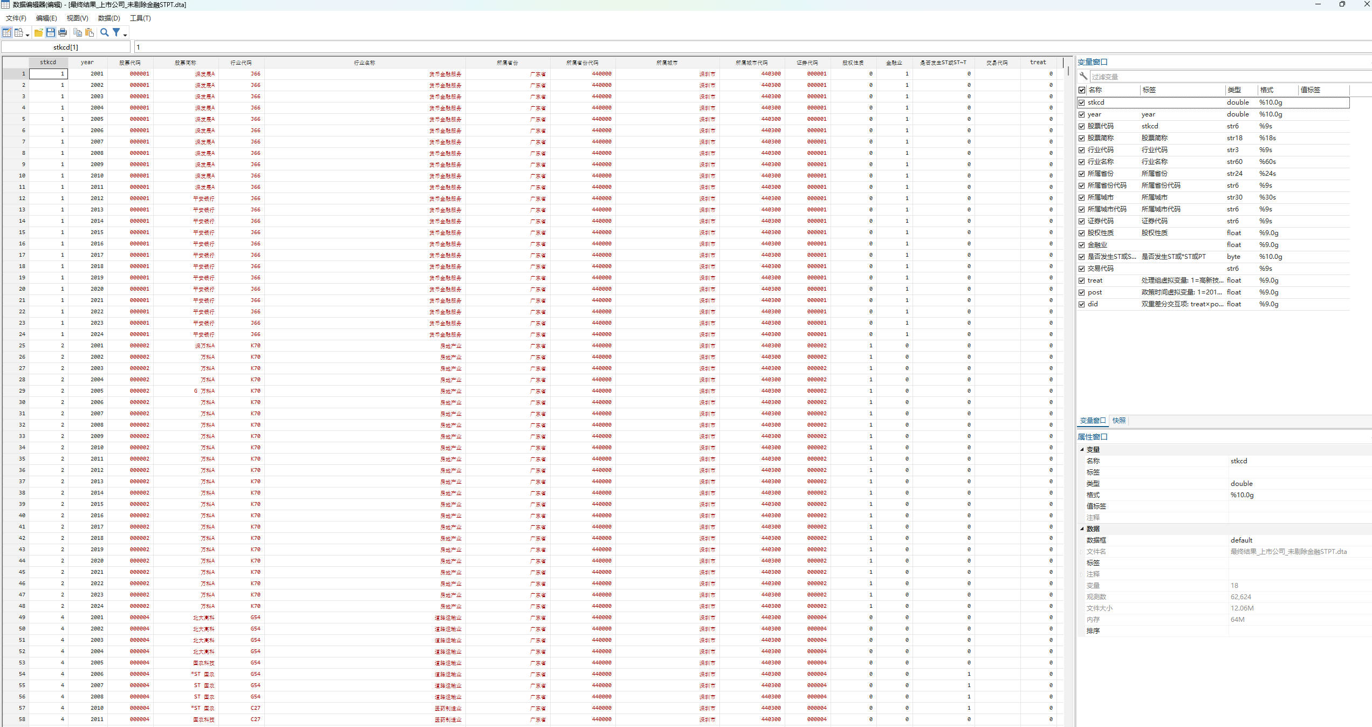Save dataset with the floppy disk icon
The image size is (1372, 727).
51,33
